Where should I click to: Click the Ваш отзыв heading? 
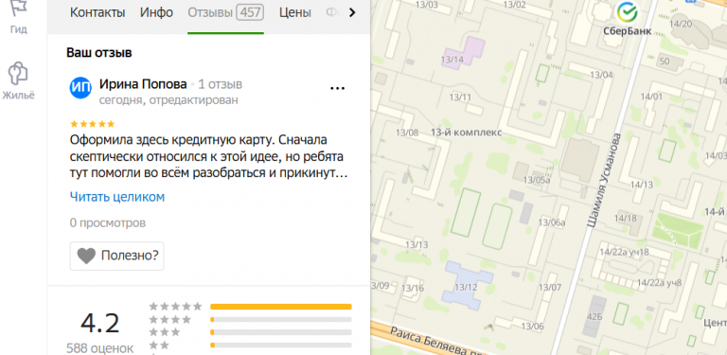[x=99, y=52]
